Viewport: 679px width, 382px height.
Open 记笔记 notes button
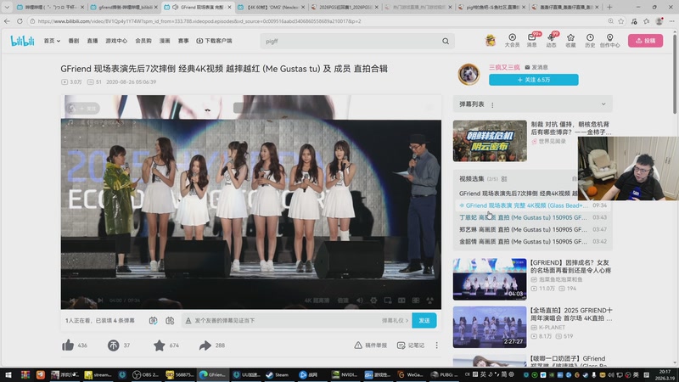411,345
